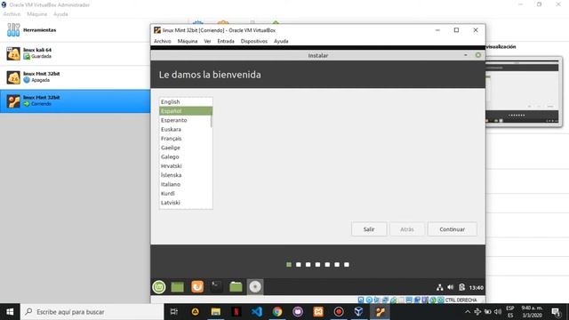Click the ESP language indicator in tray
Image resolution: width=569 pixels, height=320 pixels.
pyautogui.click(x=510, y=312)
